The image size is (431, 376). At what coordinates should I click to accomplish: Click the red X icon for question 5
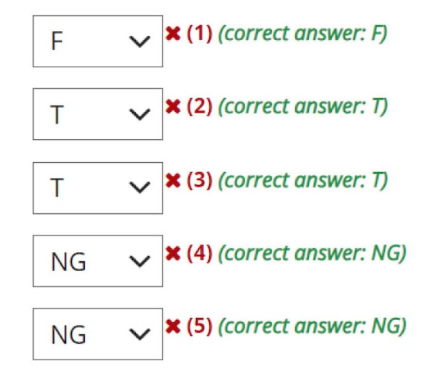(x=172, y=326)
